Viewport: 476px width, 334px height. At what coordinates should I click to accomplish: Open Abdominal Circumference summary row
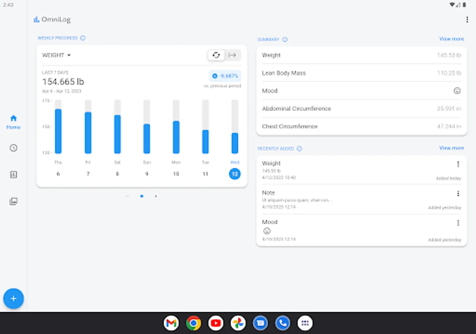(x=361, y=109)
